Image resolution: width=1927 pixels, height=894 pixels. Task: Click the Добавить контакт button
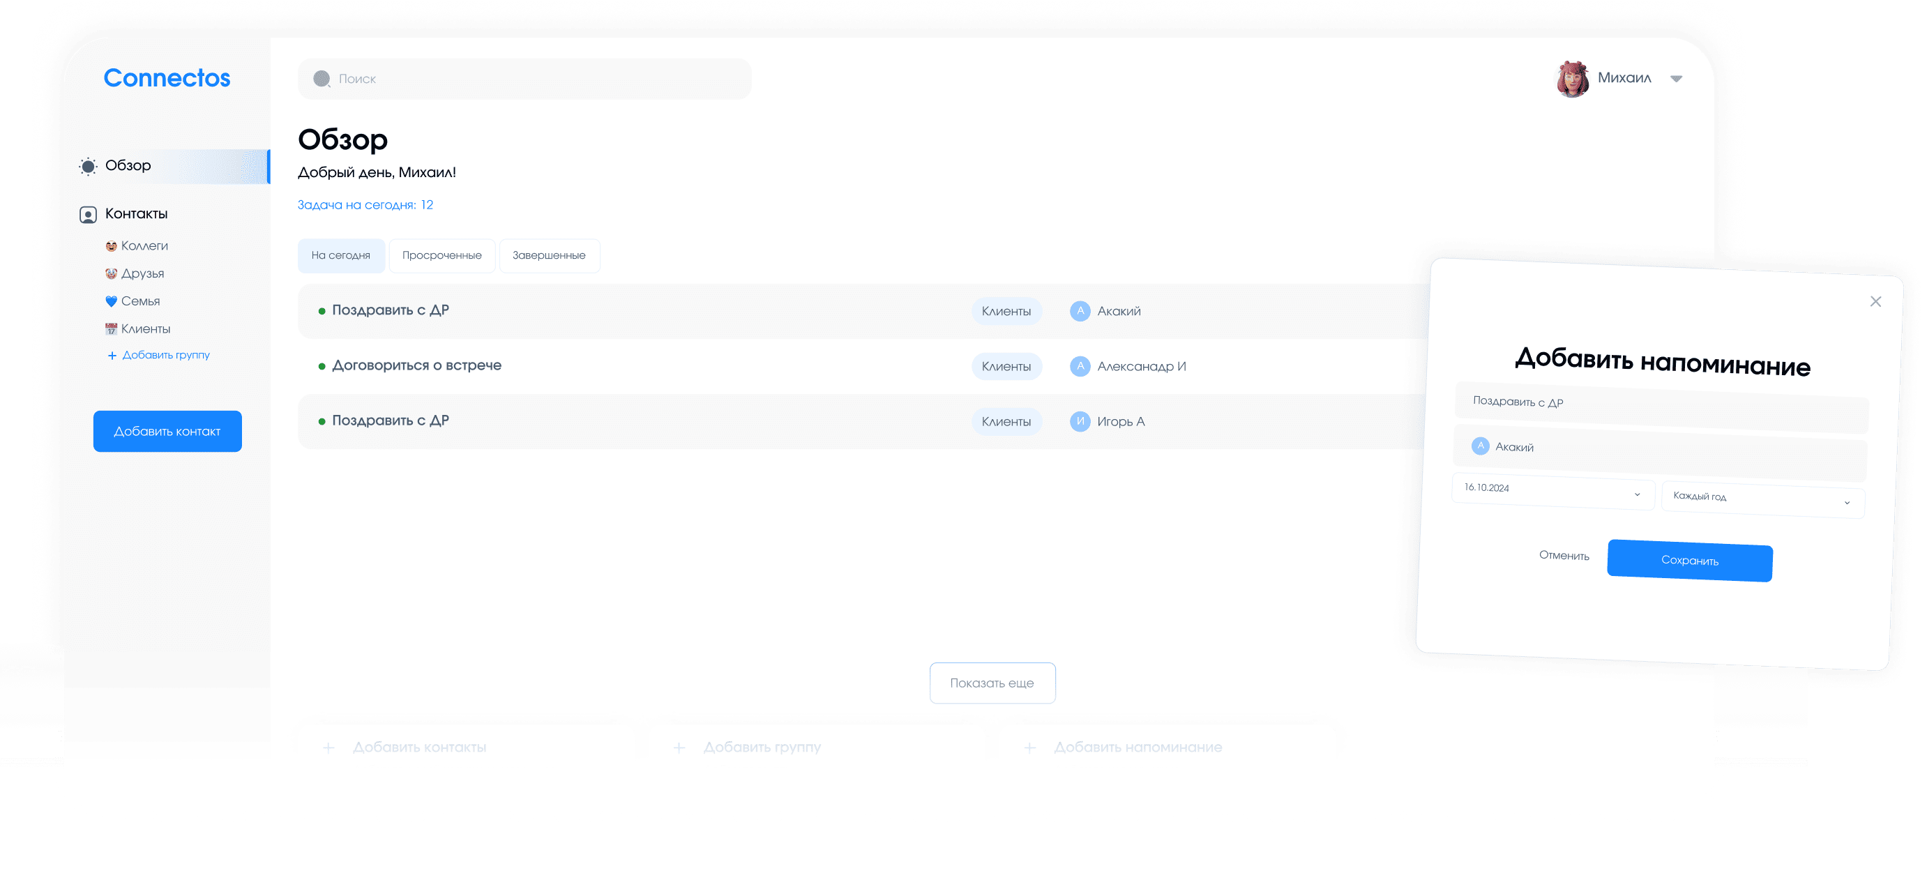167,431
